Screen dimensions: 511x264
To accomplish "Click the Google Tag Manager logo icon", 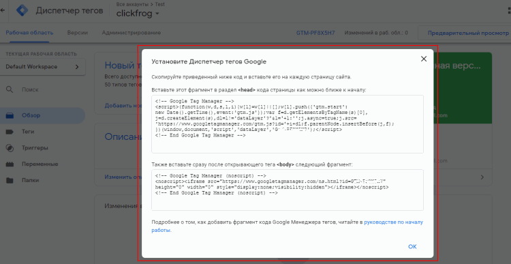I will [22, 10].
